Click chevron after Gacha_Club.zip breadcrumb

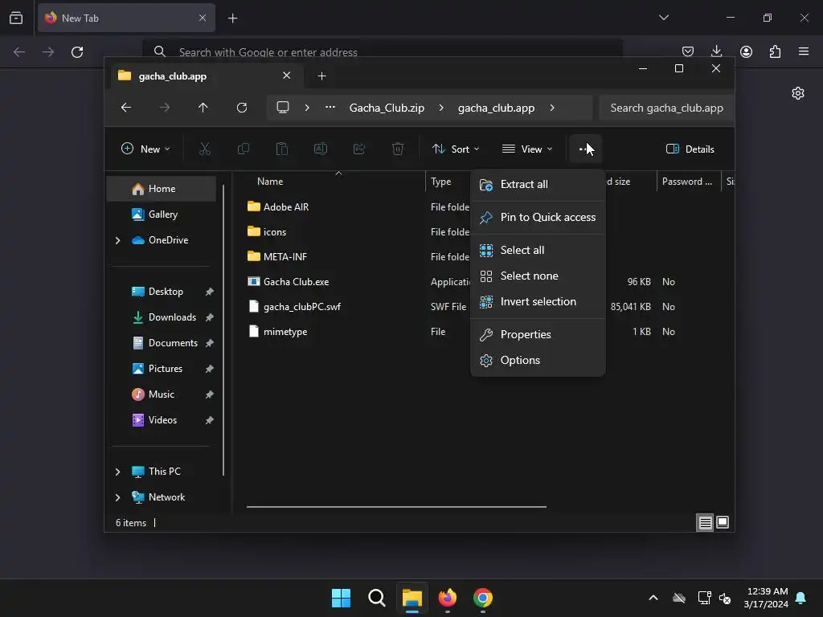441,108
